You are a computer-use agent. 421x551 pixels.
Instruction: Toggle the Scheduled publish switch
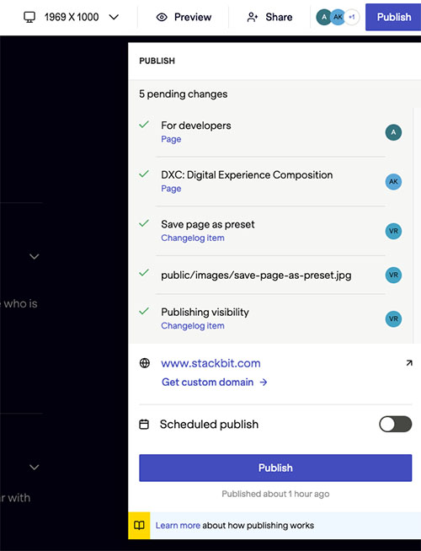(396, 424)
